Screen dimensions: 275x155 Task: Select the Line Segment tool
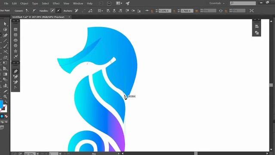pos(5,41)
